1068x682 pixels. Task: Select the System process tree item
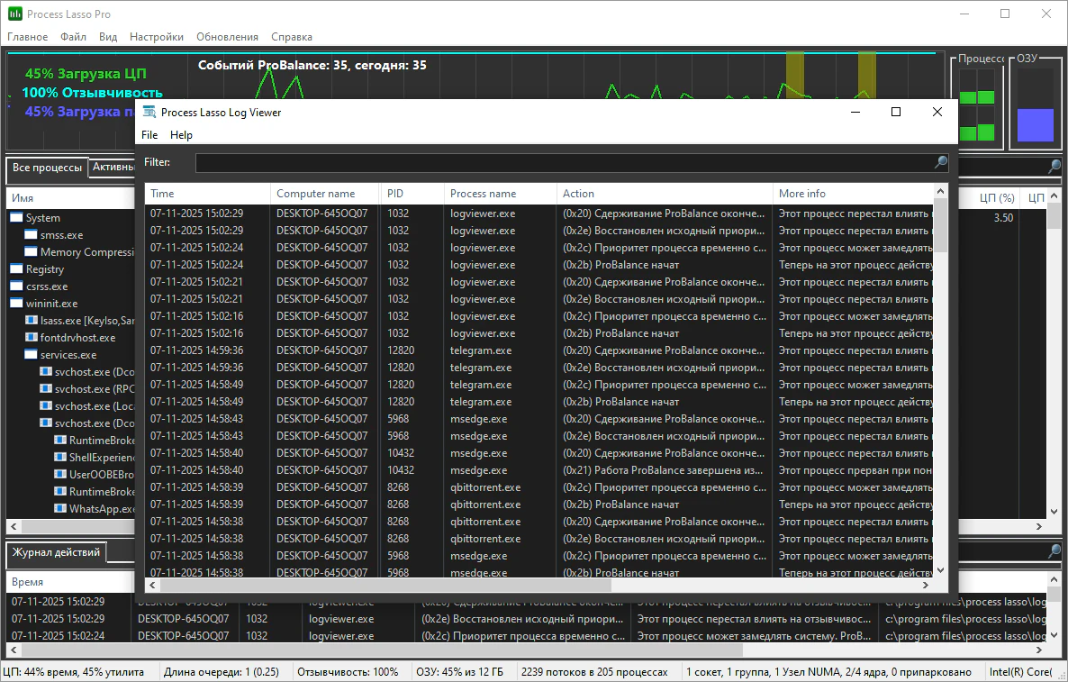tap(42, 218)
